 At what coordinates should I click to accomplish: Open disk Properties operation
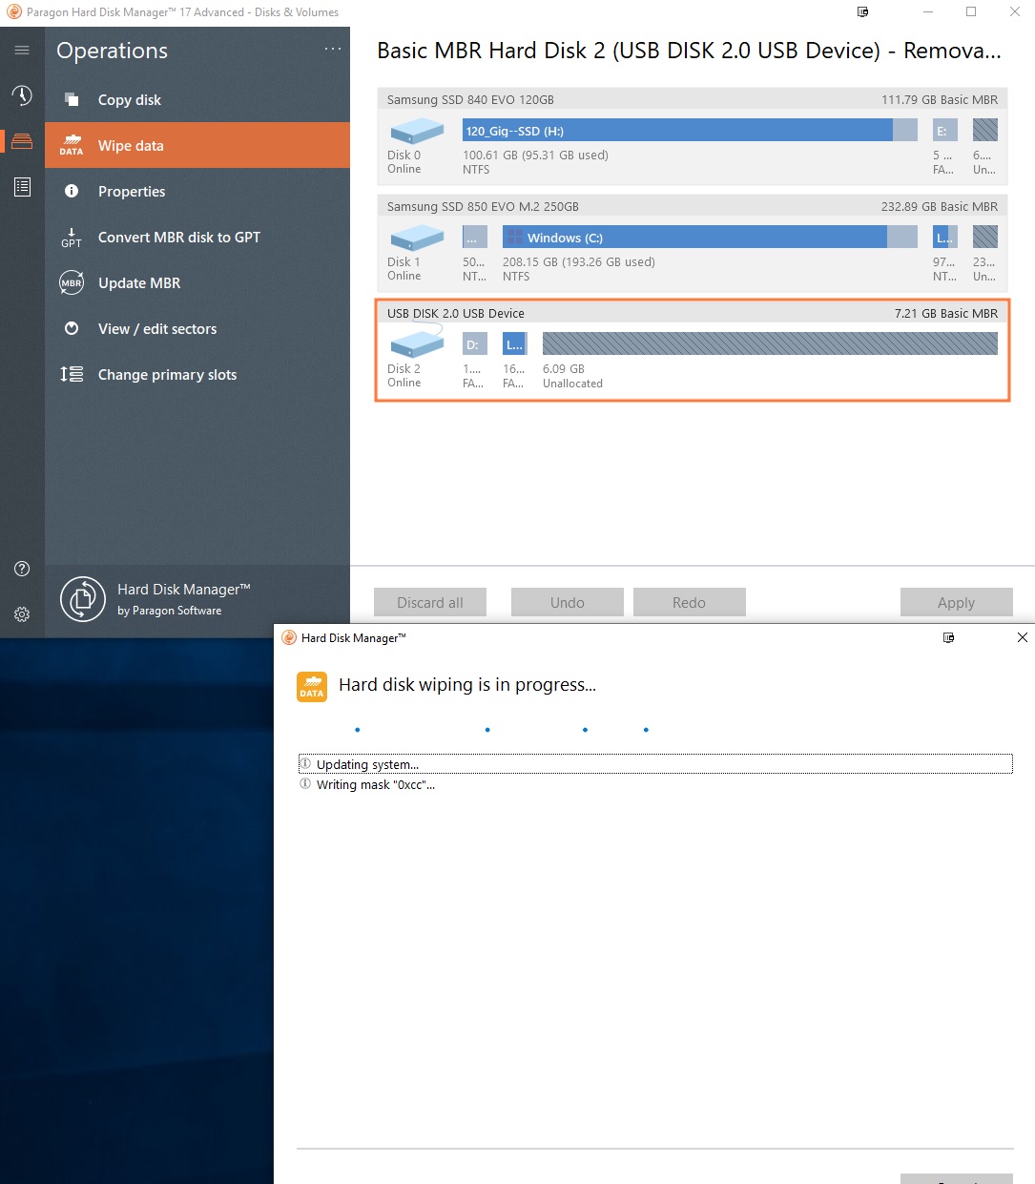pyautogui.click(x=197, y=191)
